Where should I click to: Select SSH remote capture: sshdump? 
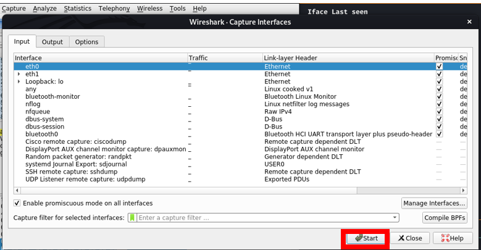[x=240, y=172]
